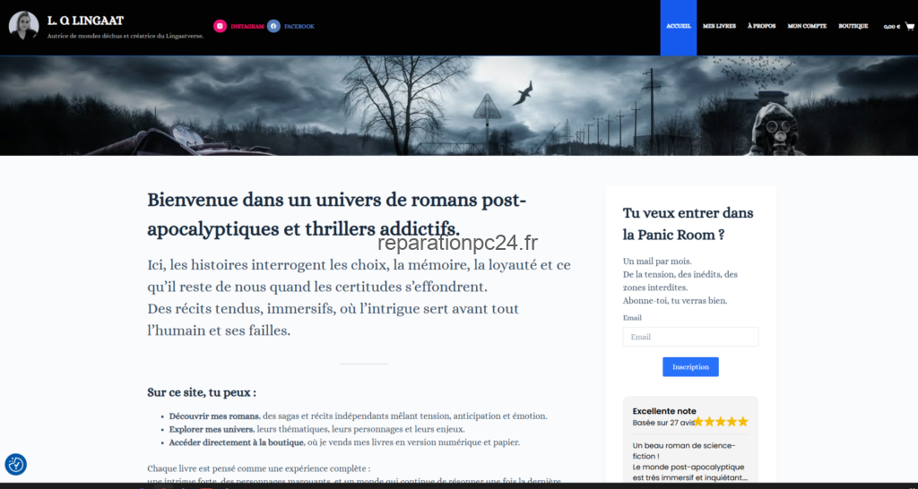
Task: Go to the Boutique menu item
Action: (x=853, y=26)
